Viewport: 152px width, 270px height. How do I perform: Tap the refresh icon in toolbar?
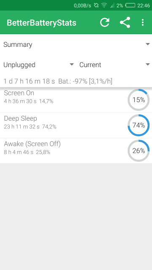(x=105, y=22)
